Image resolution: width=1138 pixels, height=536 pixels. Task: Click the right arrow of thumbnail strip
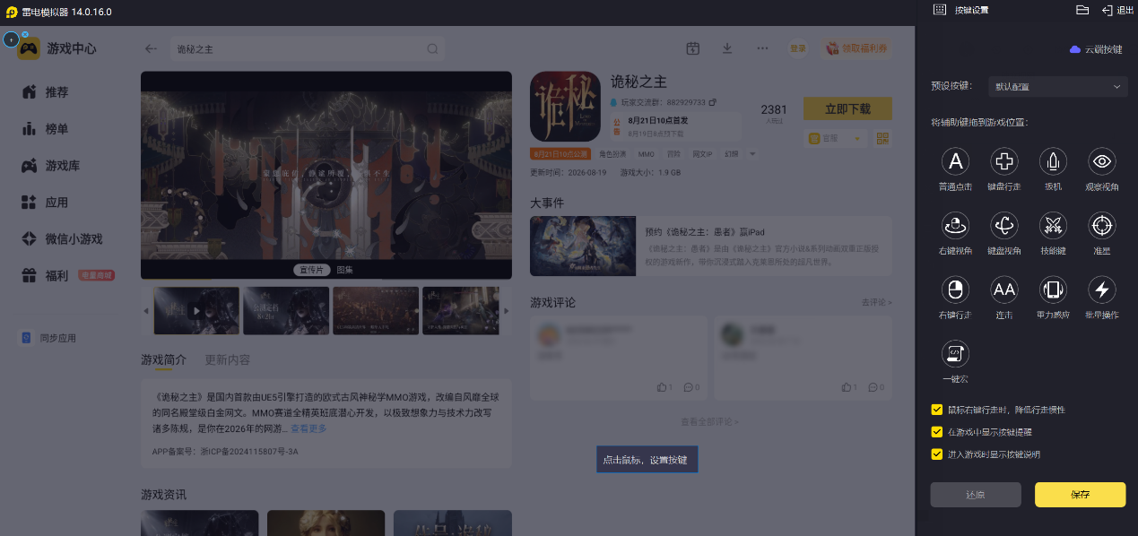click(506, 311)
